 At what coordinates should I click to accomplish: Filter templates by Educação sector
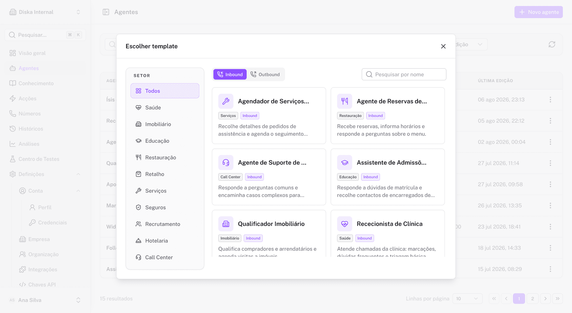pos(165,141)
